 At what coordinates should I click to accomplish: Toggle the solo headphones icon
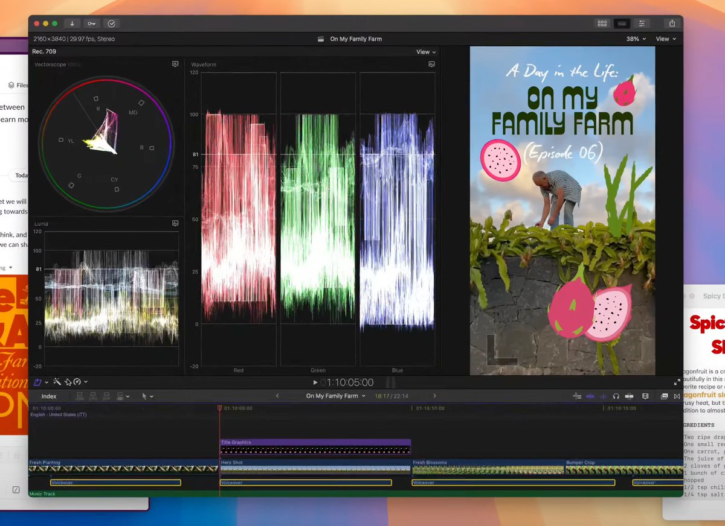pyautogui.click(x=616, y=396)
